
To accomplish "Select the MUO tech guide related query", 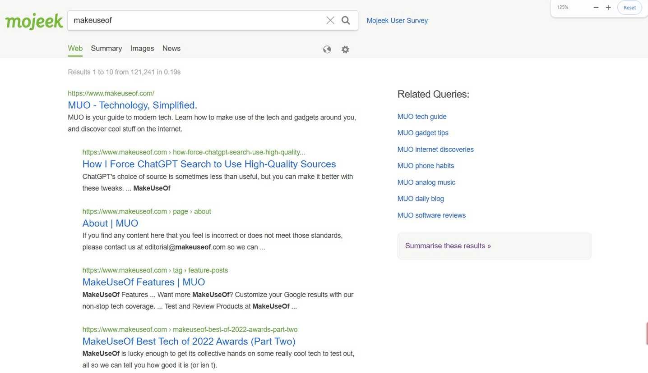I will pos(421,116).
